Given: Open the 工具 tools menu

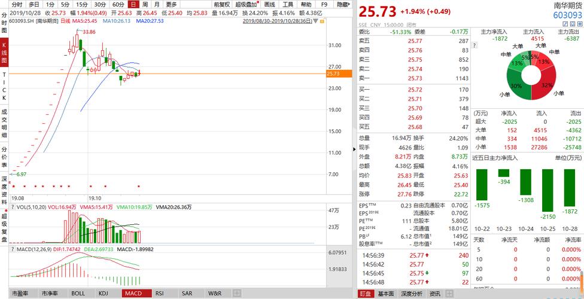Looking at the screenshot, I should 288,4.
